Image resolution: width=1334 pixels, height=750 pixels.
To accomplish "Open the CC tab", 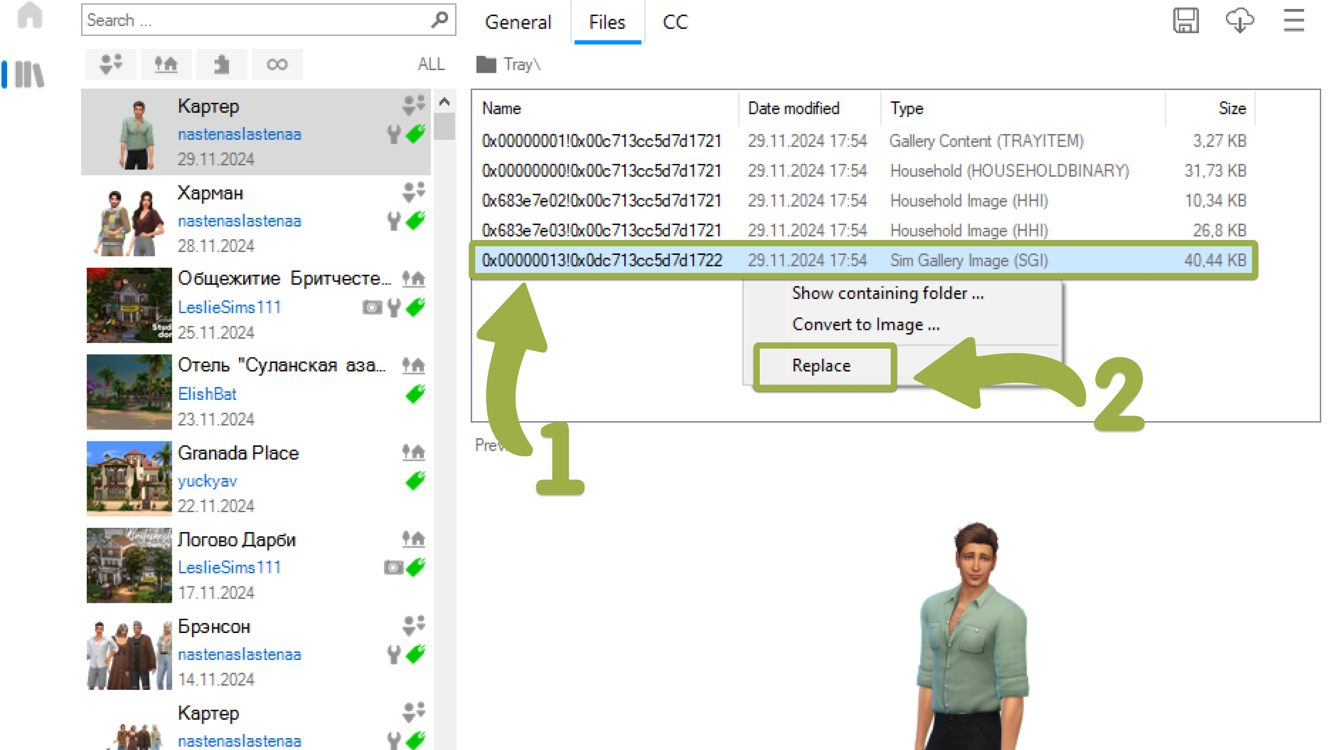I will pyautogui.click(x=675, y=22).
